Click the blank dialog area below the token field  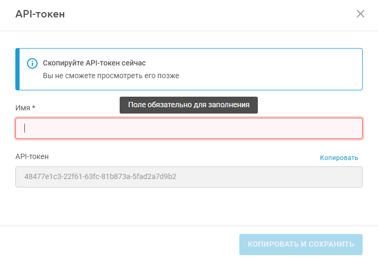(189, 206)
